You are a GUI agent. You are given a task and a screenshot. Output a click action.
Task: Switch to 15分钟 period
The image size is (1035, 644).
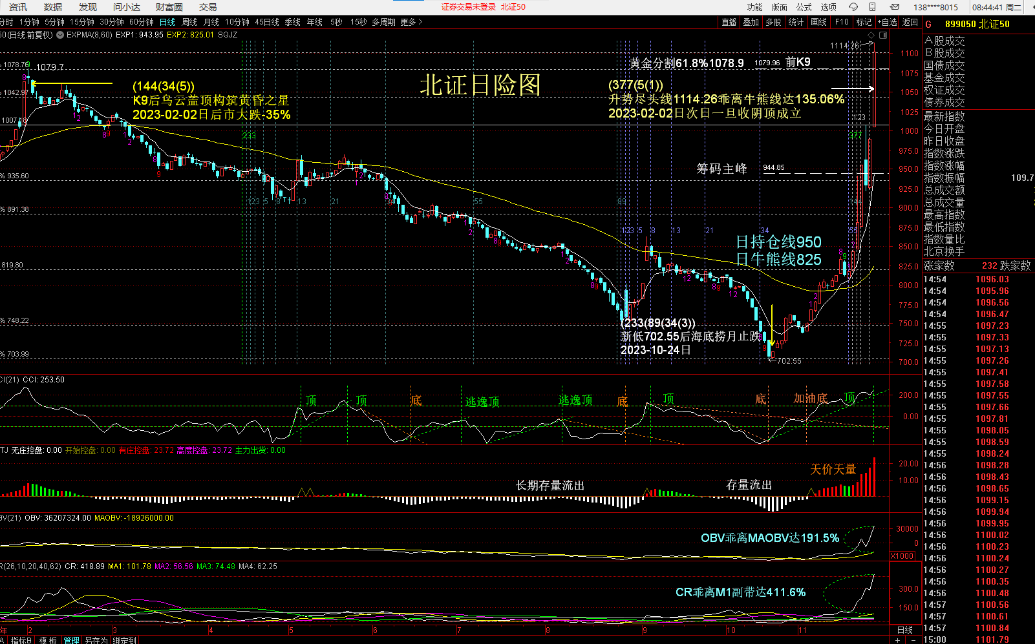pos(82,22)
